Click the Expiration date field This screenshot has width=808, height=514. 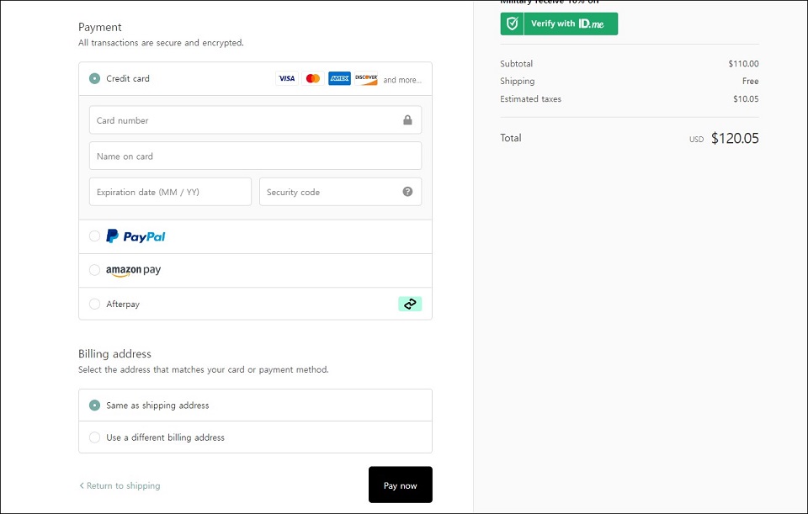pos(170,192)
